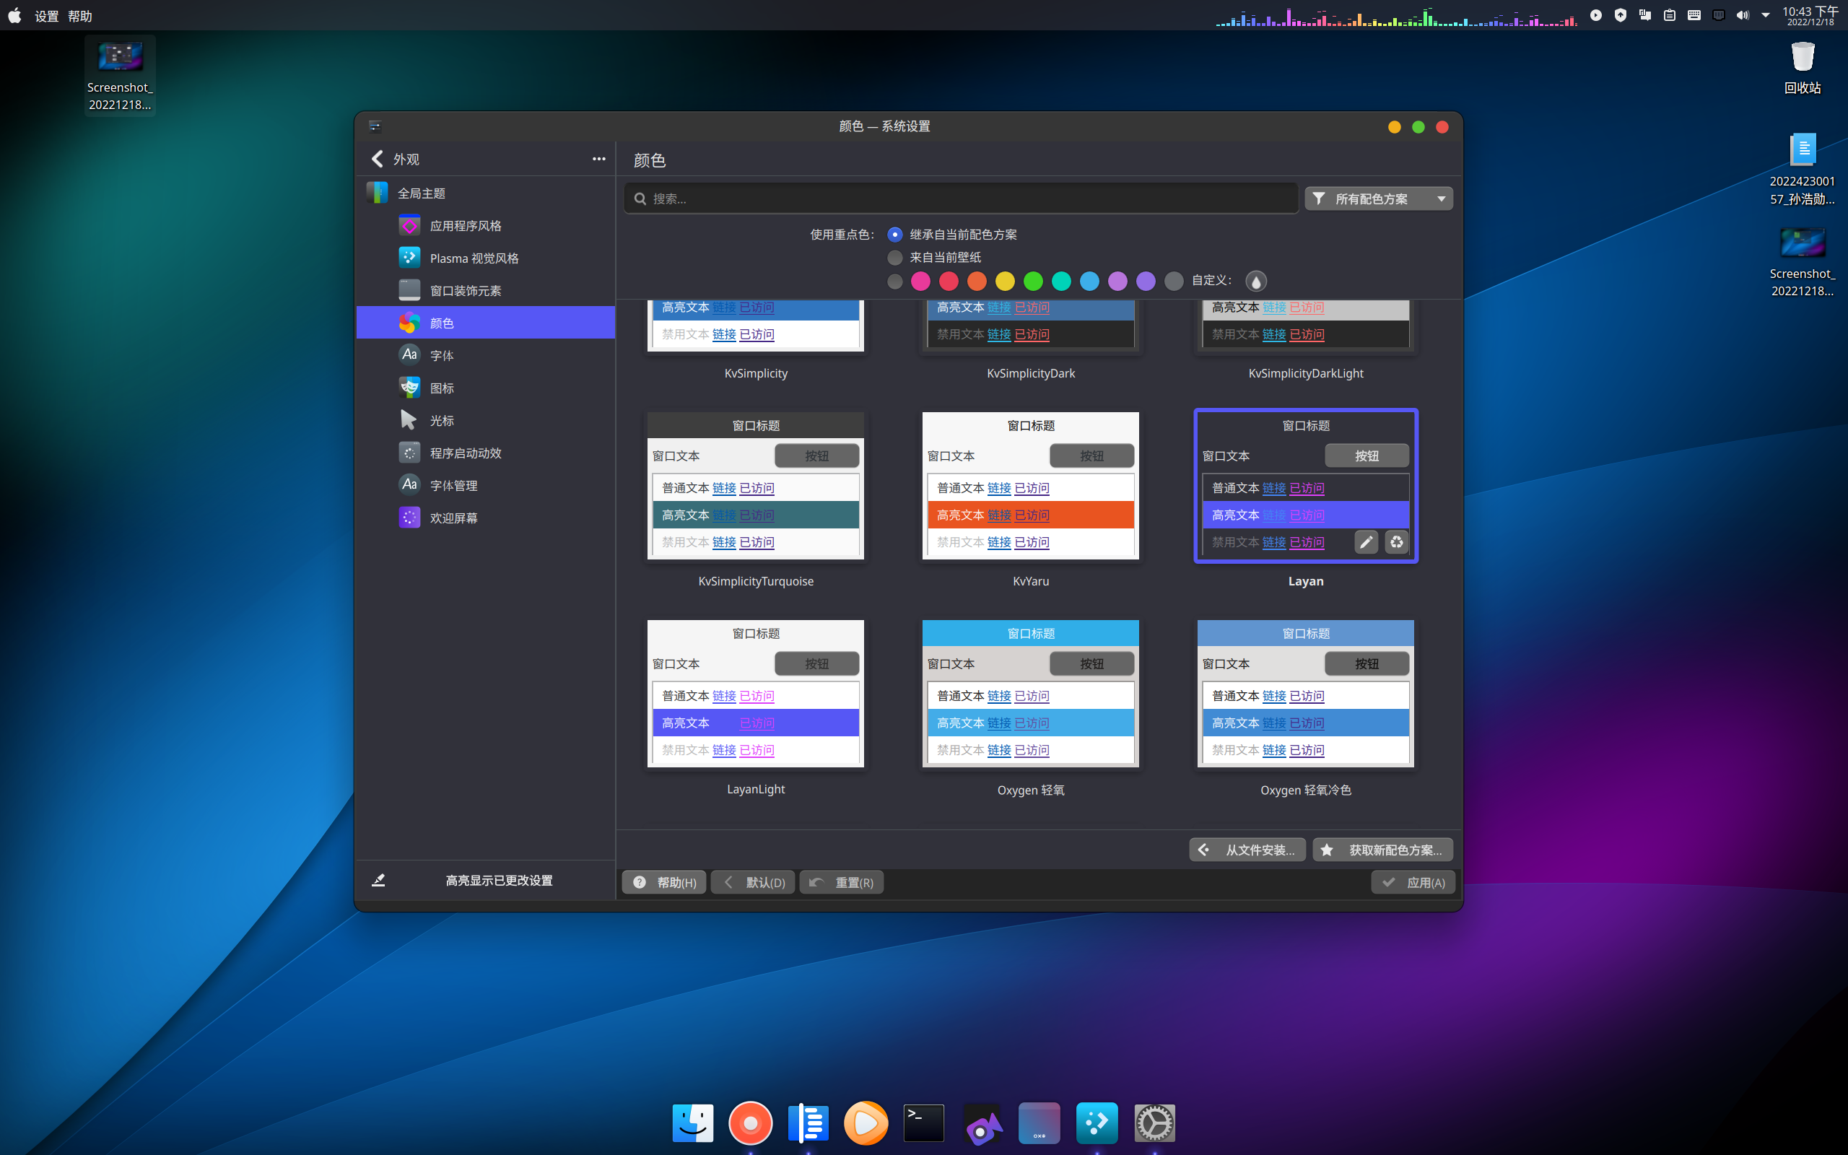Viewport: 1848px width, 1155px height.
Task: Open the 全局主题 tree item
Action: click(421, 193)
